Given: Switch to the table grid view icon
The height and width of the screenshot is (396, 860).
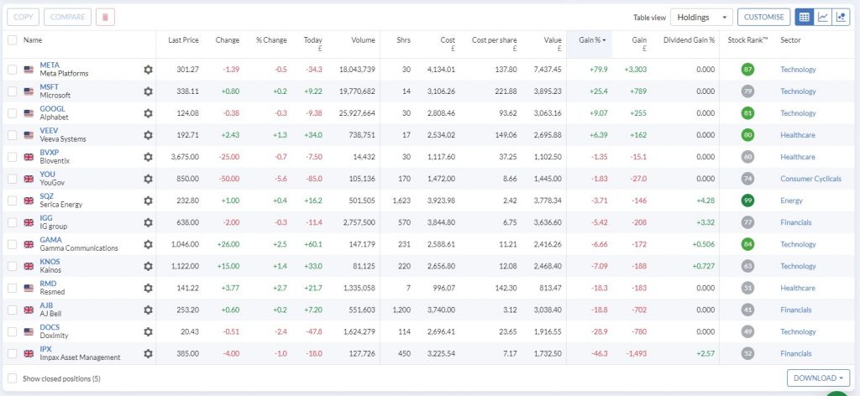Looking at the screenshot, I should click(804, 17).
